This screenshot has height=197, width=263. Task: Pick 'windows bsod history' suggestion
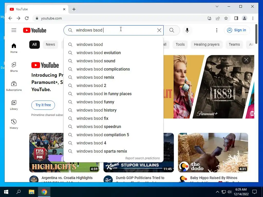click(x=114, y=110)
